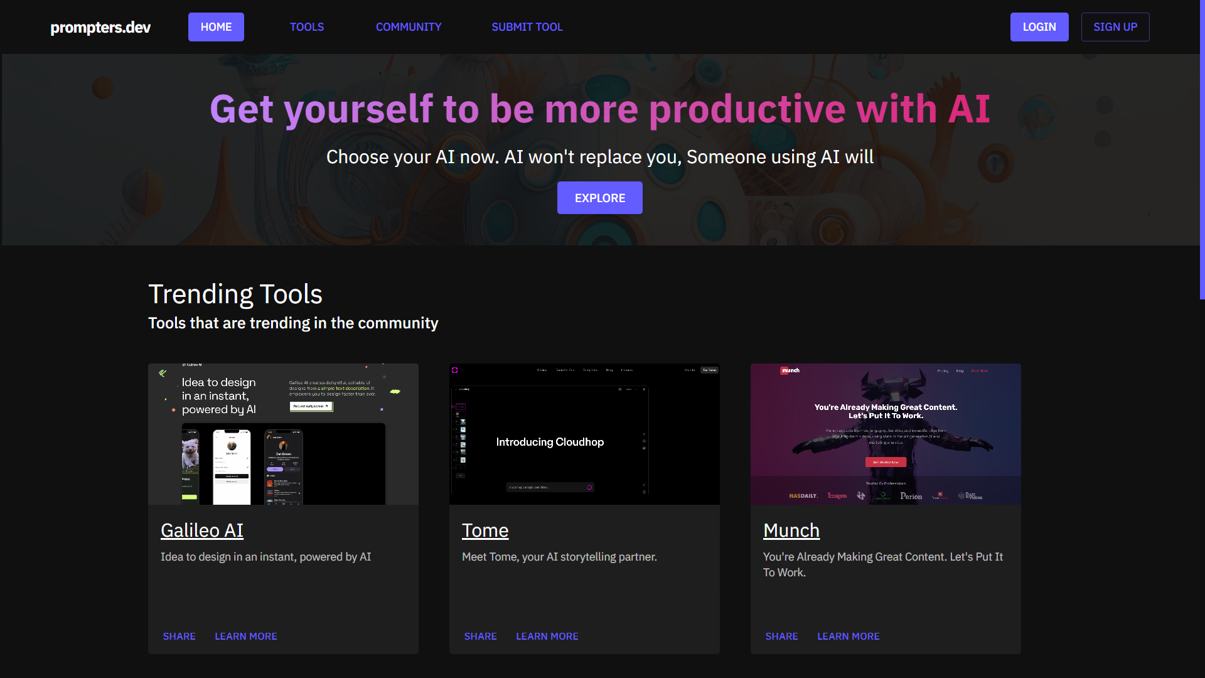Viewport: 1205px width, 678px height.
Task: Click the LOGIN button
Action: click(x=1039, y=27)
